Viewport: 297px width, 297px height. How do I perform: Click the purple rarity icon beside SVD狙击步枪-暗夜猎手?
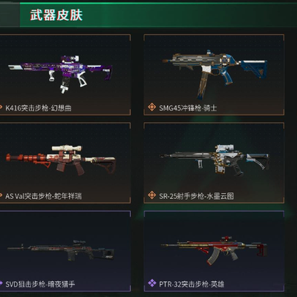(x=1, y=283)
